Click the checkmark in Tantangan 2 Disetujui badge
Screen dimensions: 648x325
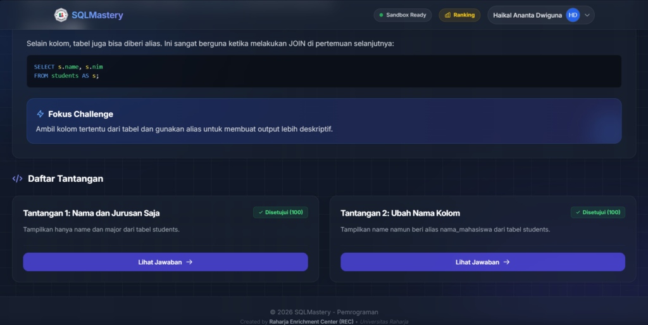[x=578, y=212]
